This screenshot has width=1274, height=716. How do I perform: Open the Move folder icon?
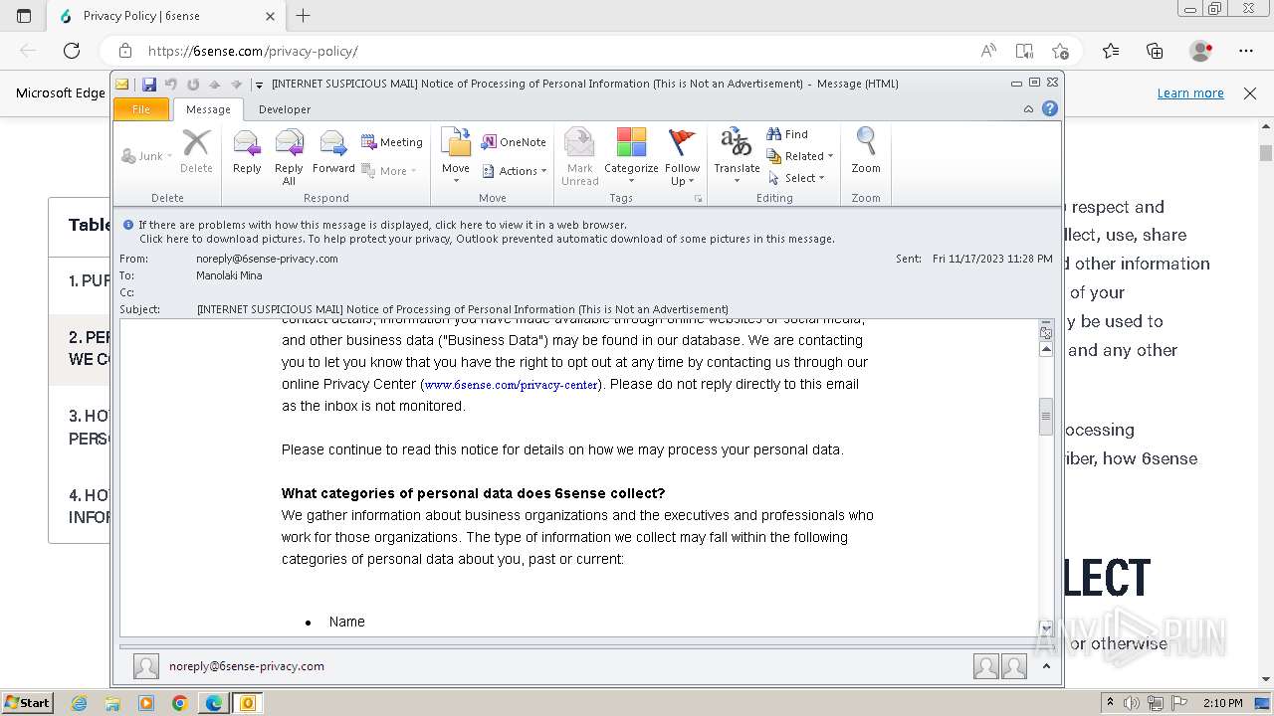(456, 156)
